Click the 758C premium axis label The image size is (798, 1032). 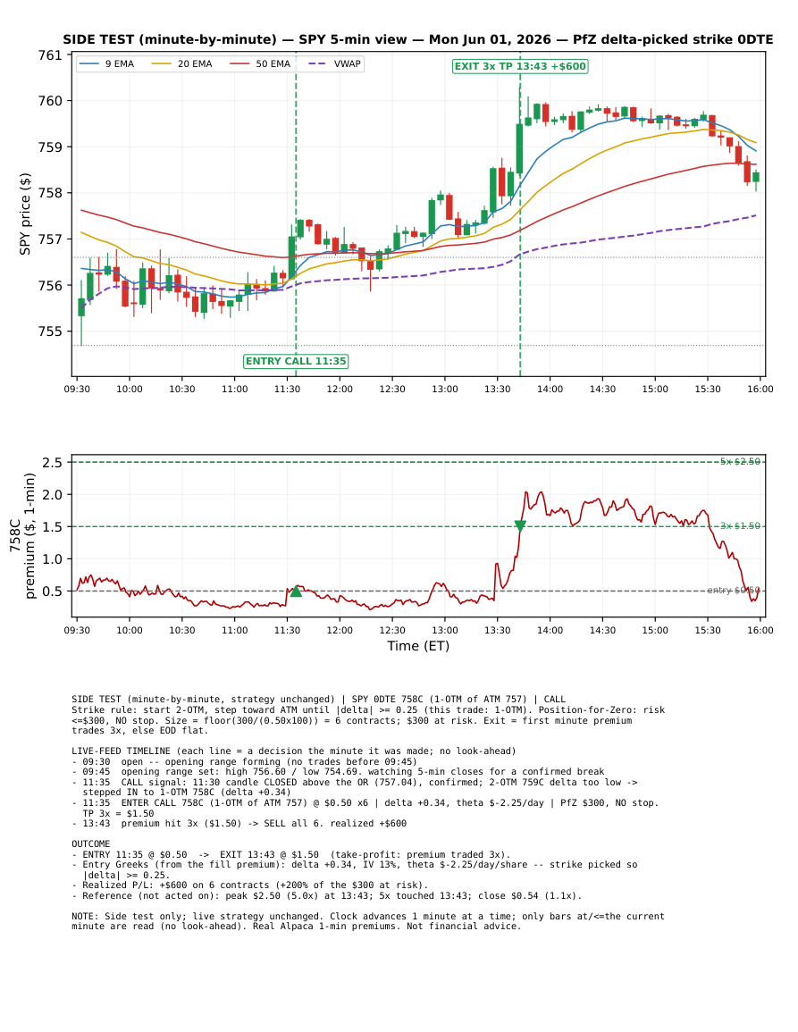(x=22, y=536)
